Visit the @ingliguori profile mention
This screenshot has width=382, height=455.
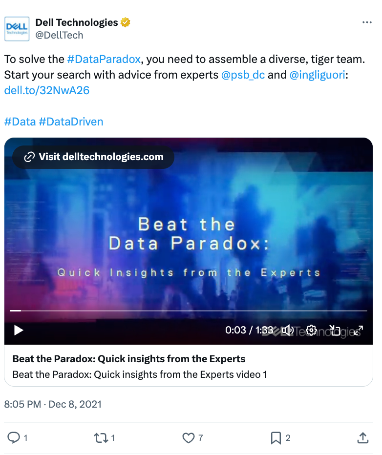[x=317, y=75]
